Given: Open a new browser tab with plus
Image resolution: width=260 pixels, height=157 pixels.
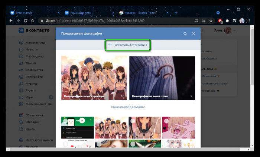Looking at the screenshot, I should point(176,13).
